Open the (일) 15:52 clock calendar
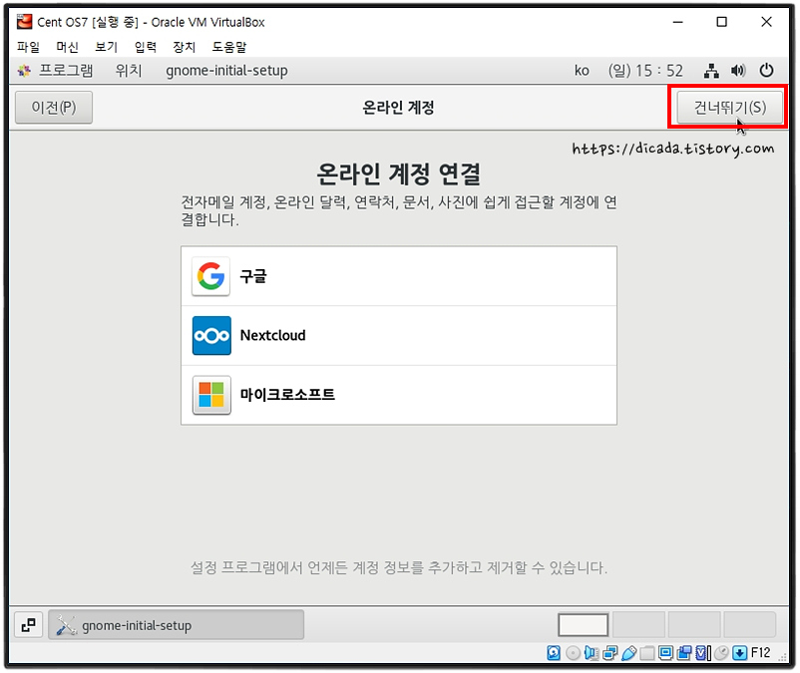Image resolution: width=800 pixels, height=673 pixels. pyautogui.click(x=645, y=71)
